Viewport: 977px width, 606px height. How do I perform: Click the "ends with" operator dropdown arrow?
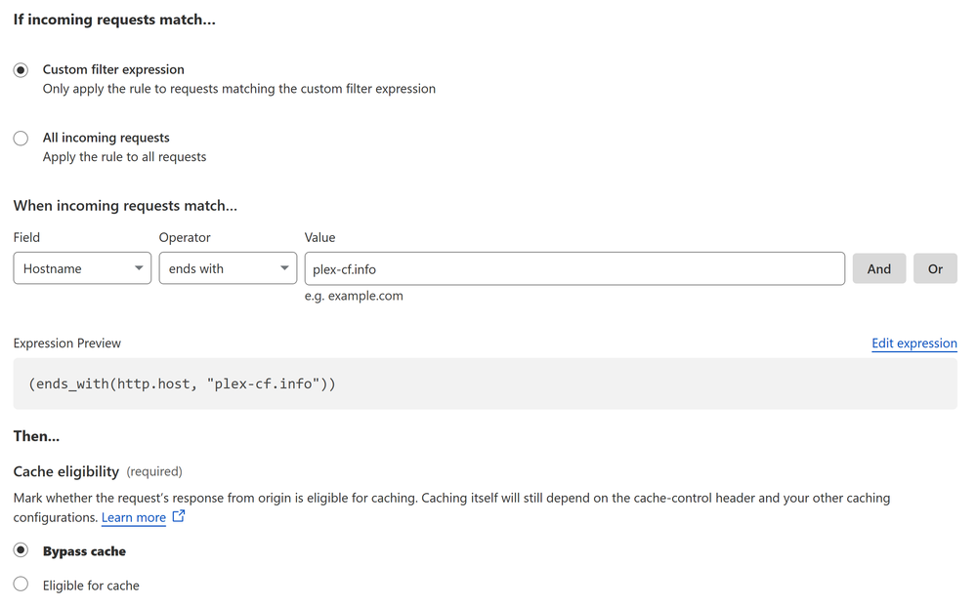(x=284, y=267)
